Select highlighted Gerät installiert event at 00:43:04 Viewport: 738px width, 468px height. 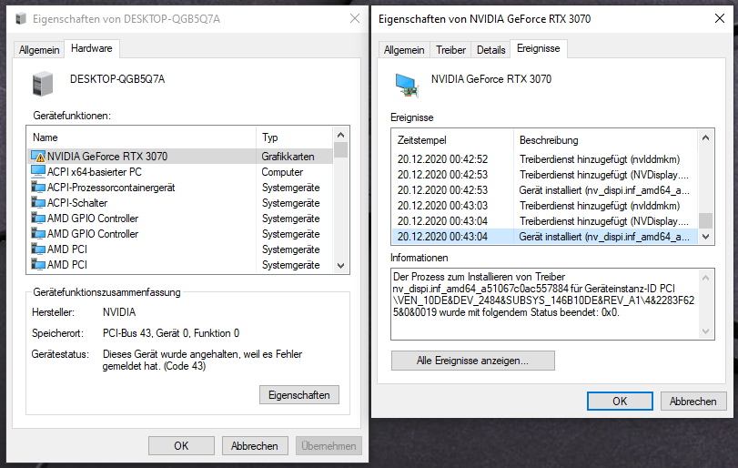point(545,237)
